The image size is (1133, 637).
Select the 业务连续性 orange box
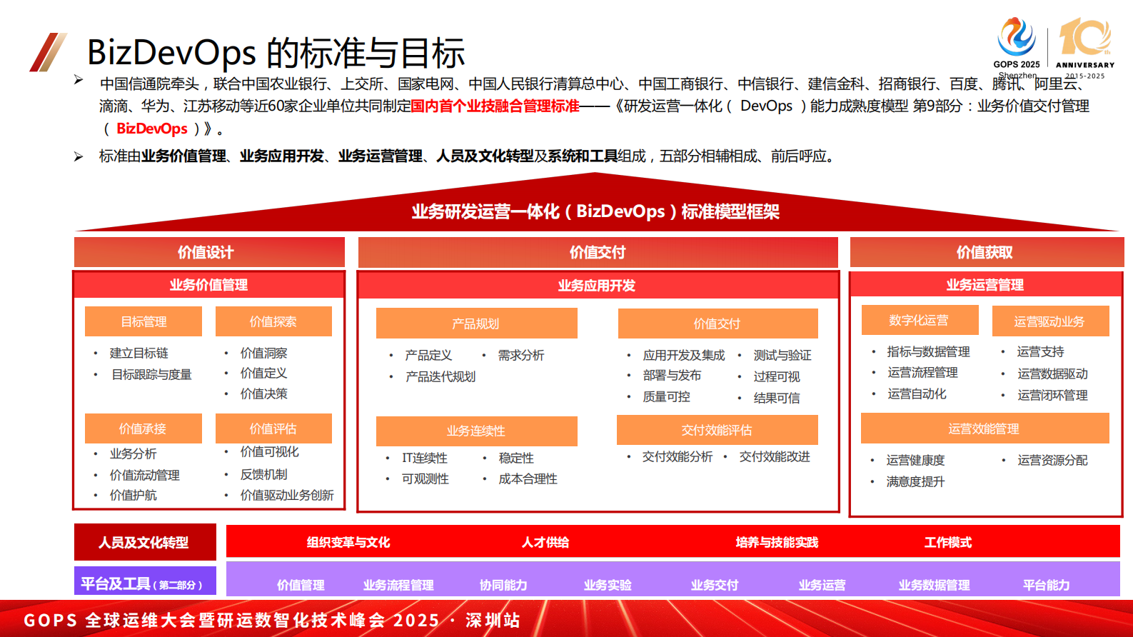[476, 431]
